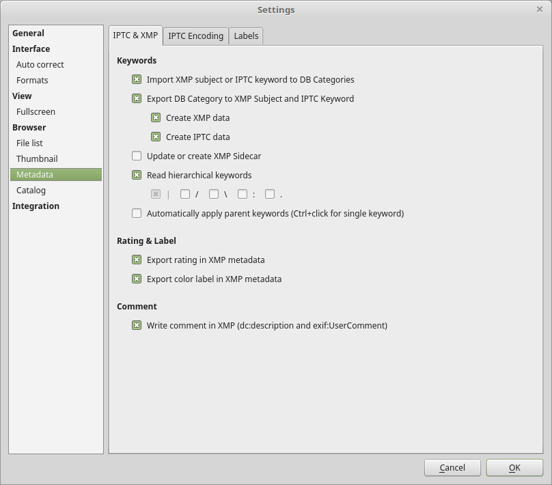Close the Settings dialog window
This screenshot has height=485, width=552.
540,10
